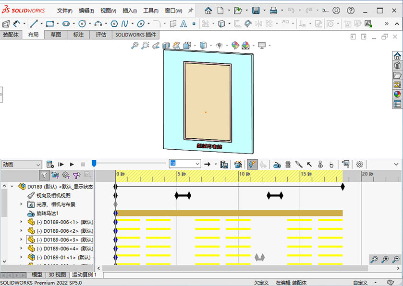Expand the D0189-006<1> component node

tap(22, 222)
